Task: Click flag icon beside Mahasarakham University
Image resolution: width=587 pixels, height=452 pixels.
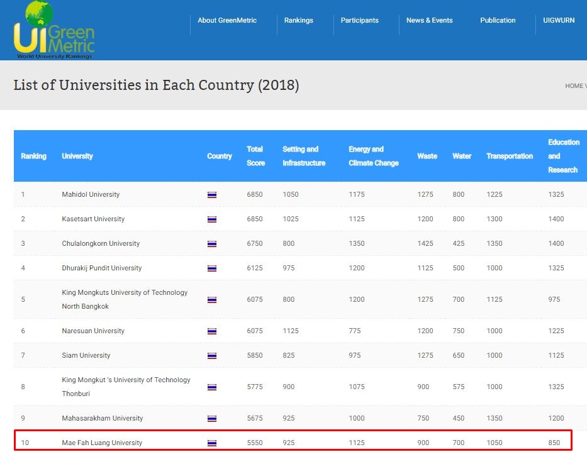Action: point(212,419)
